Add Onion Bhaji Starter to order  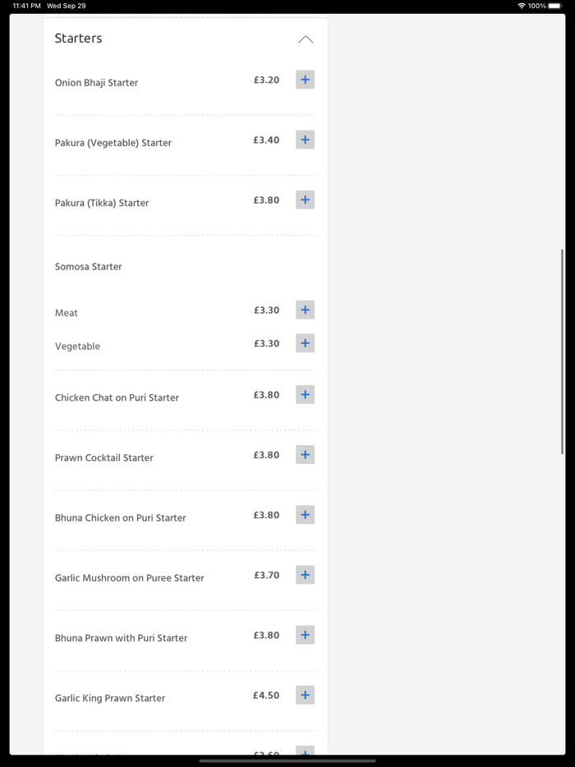tap(305, 80)
